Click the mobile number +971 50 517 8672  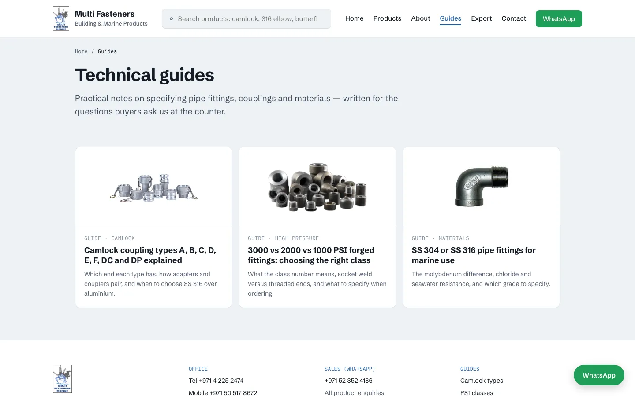[223, 393]
